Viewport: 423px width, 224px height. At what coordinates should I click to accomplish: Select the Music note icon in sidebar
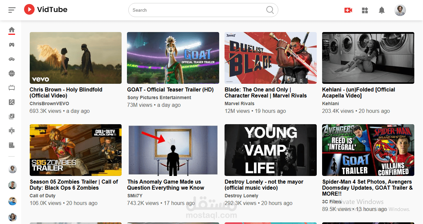[x=12, y=117]
